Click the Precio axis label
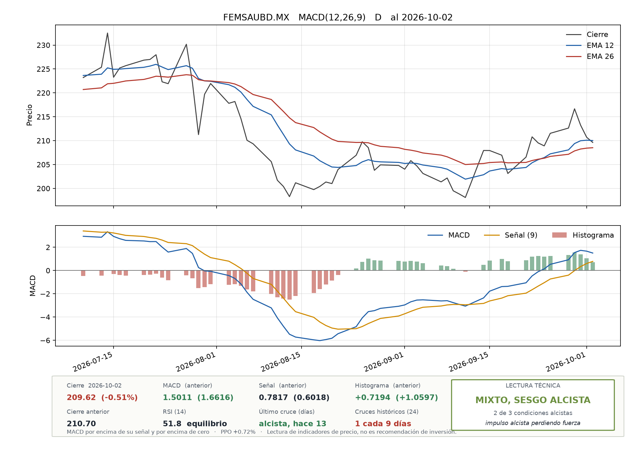This screenshot has height=451, width=630. (30, 115)
